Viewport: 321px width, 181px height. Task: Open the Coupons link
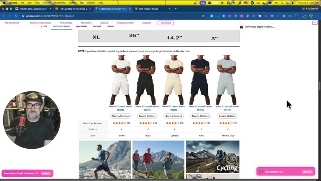click(x=147, y=23)
